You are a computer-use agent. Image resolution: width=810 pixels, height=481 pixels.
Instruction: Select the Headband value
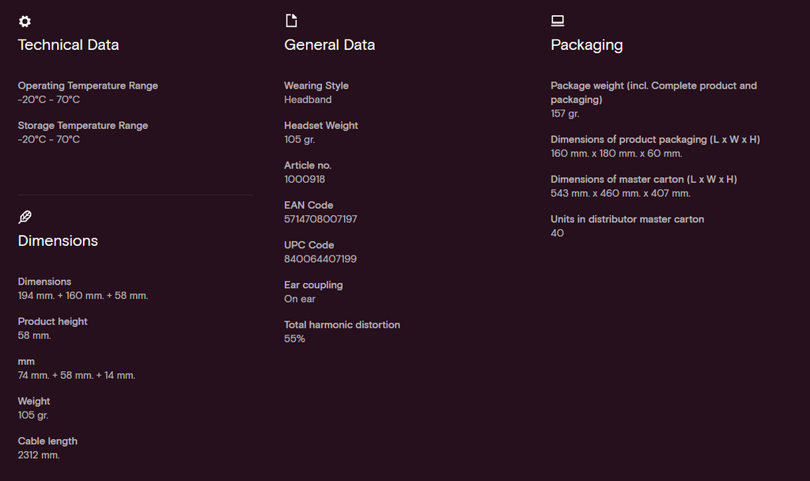(308, 100)
